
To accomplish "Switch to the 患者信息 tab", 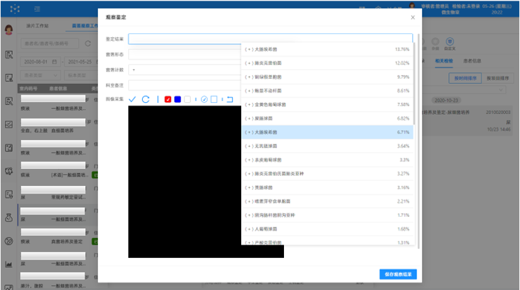I will (472, 61).
